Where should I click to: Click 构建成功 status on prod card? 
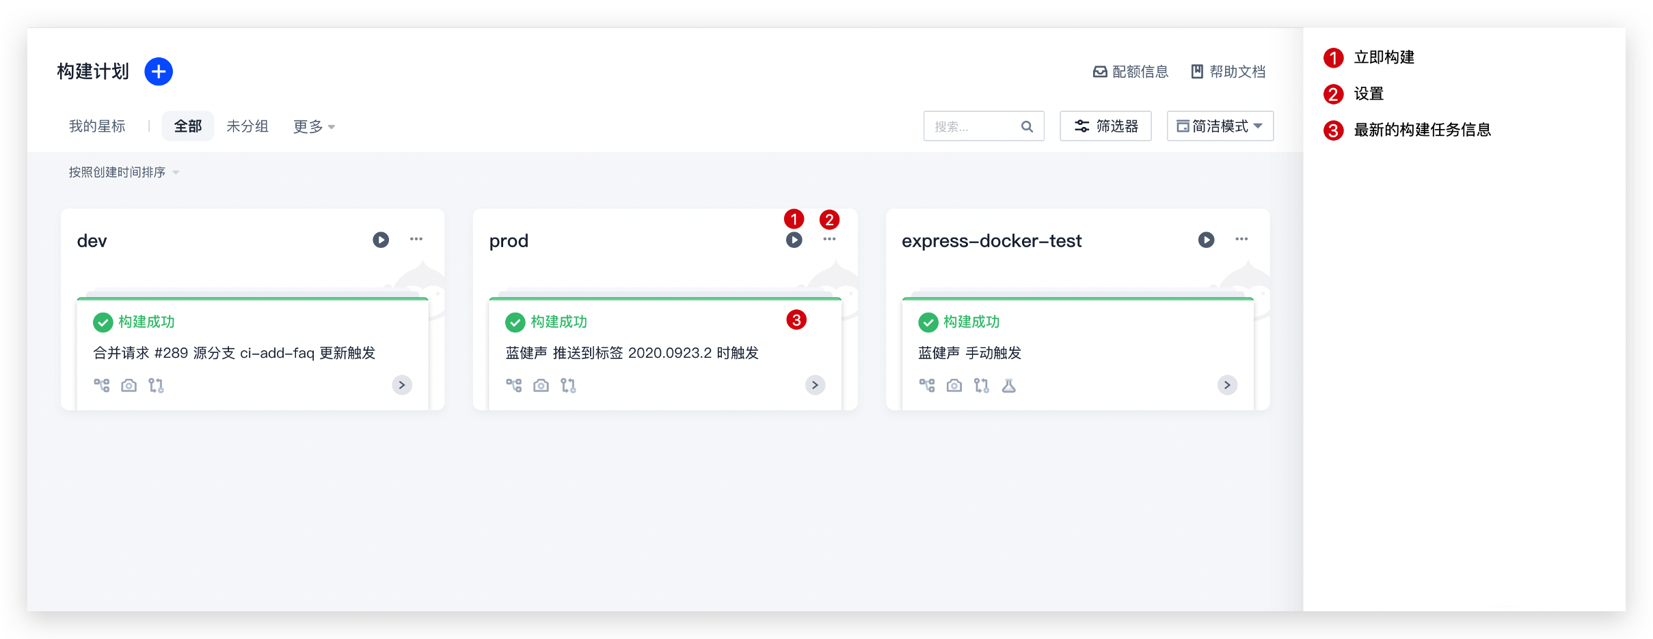pos(559,322)
